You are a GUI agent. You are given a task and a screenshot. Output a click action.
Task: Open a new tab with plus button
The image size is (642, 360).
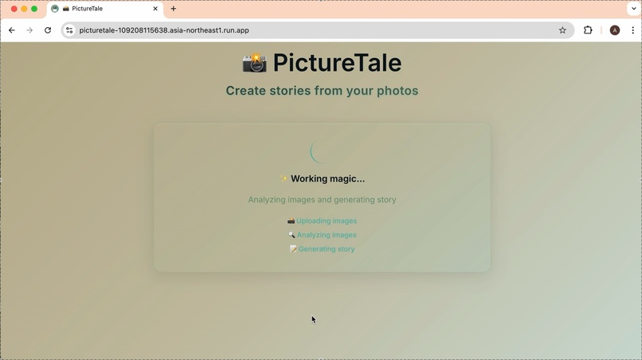coord(173,9)
